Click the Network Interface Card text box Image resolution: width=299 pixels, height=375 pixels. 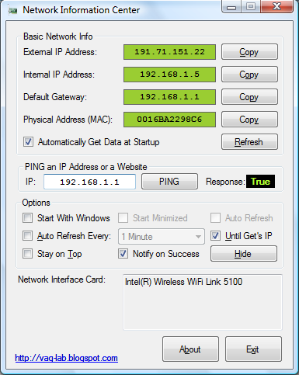point(203,302)
